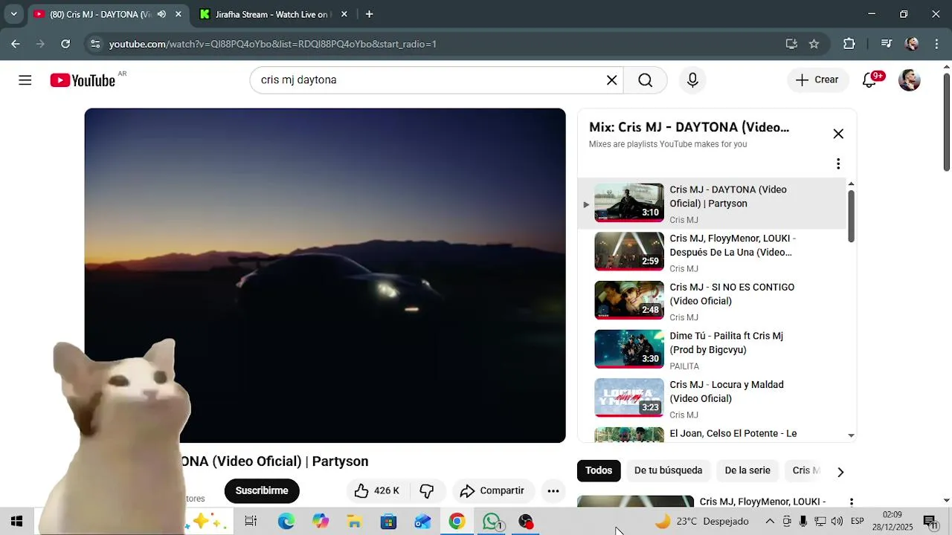Play Dime Tú - Pailita thumbnail
The image size is (952, 535).
tap(629, 349)
